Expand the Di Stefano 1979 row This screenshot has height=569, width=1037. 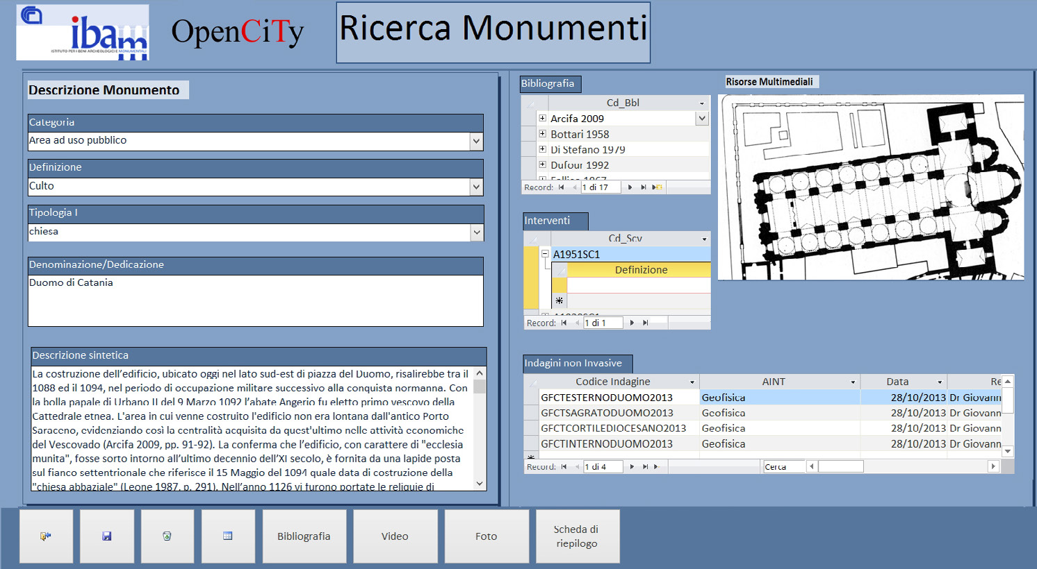coord(543,148)
